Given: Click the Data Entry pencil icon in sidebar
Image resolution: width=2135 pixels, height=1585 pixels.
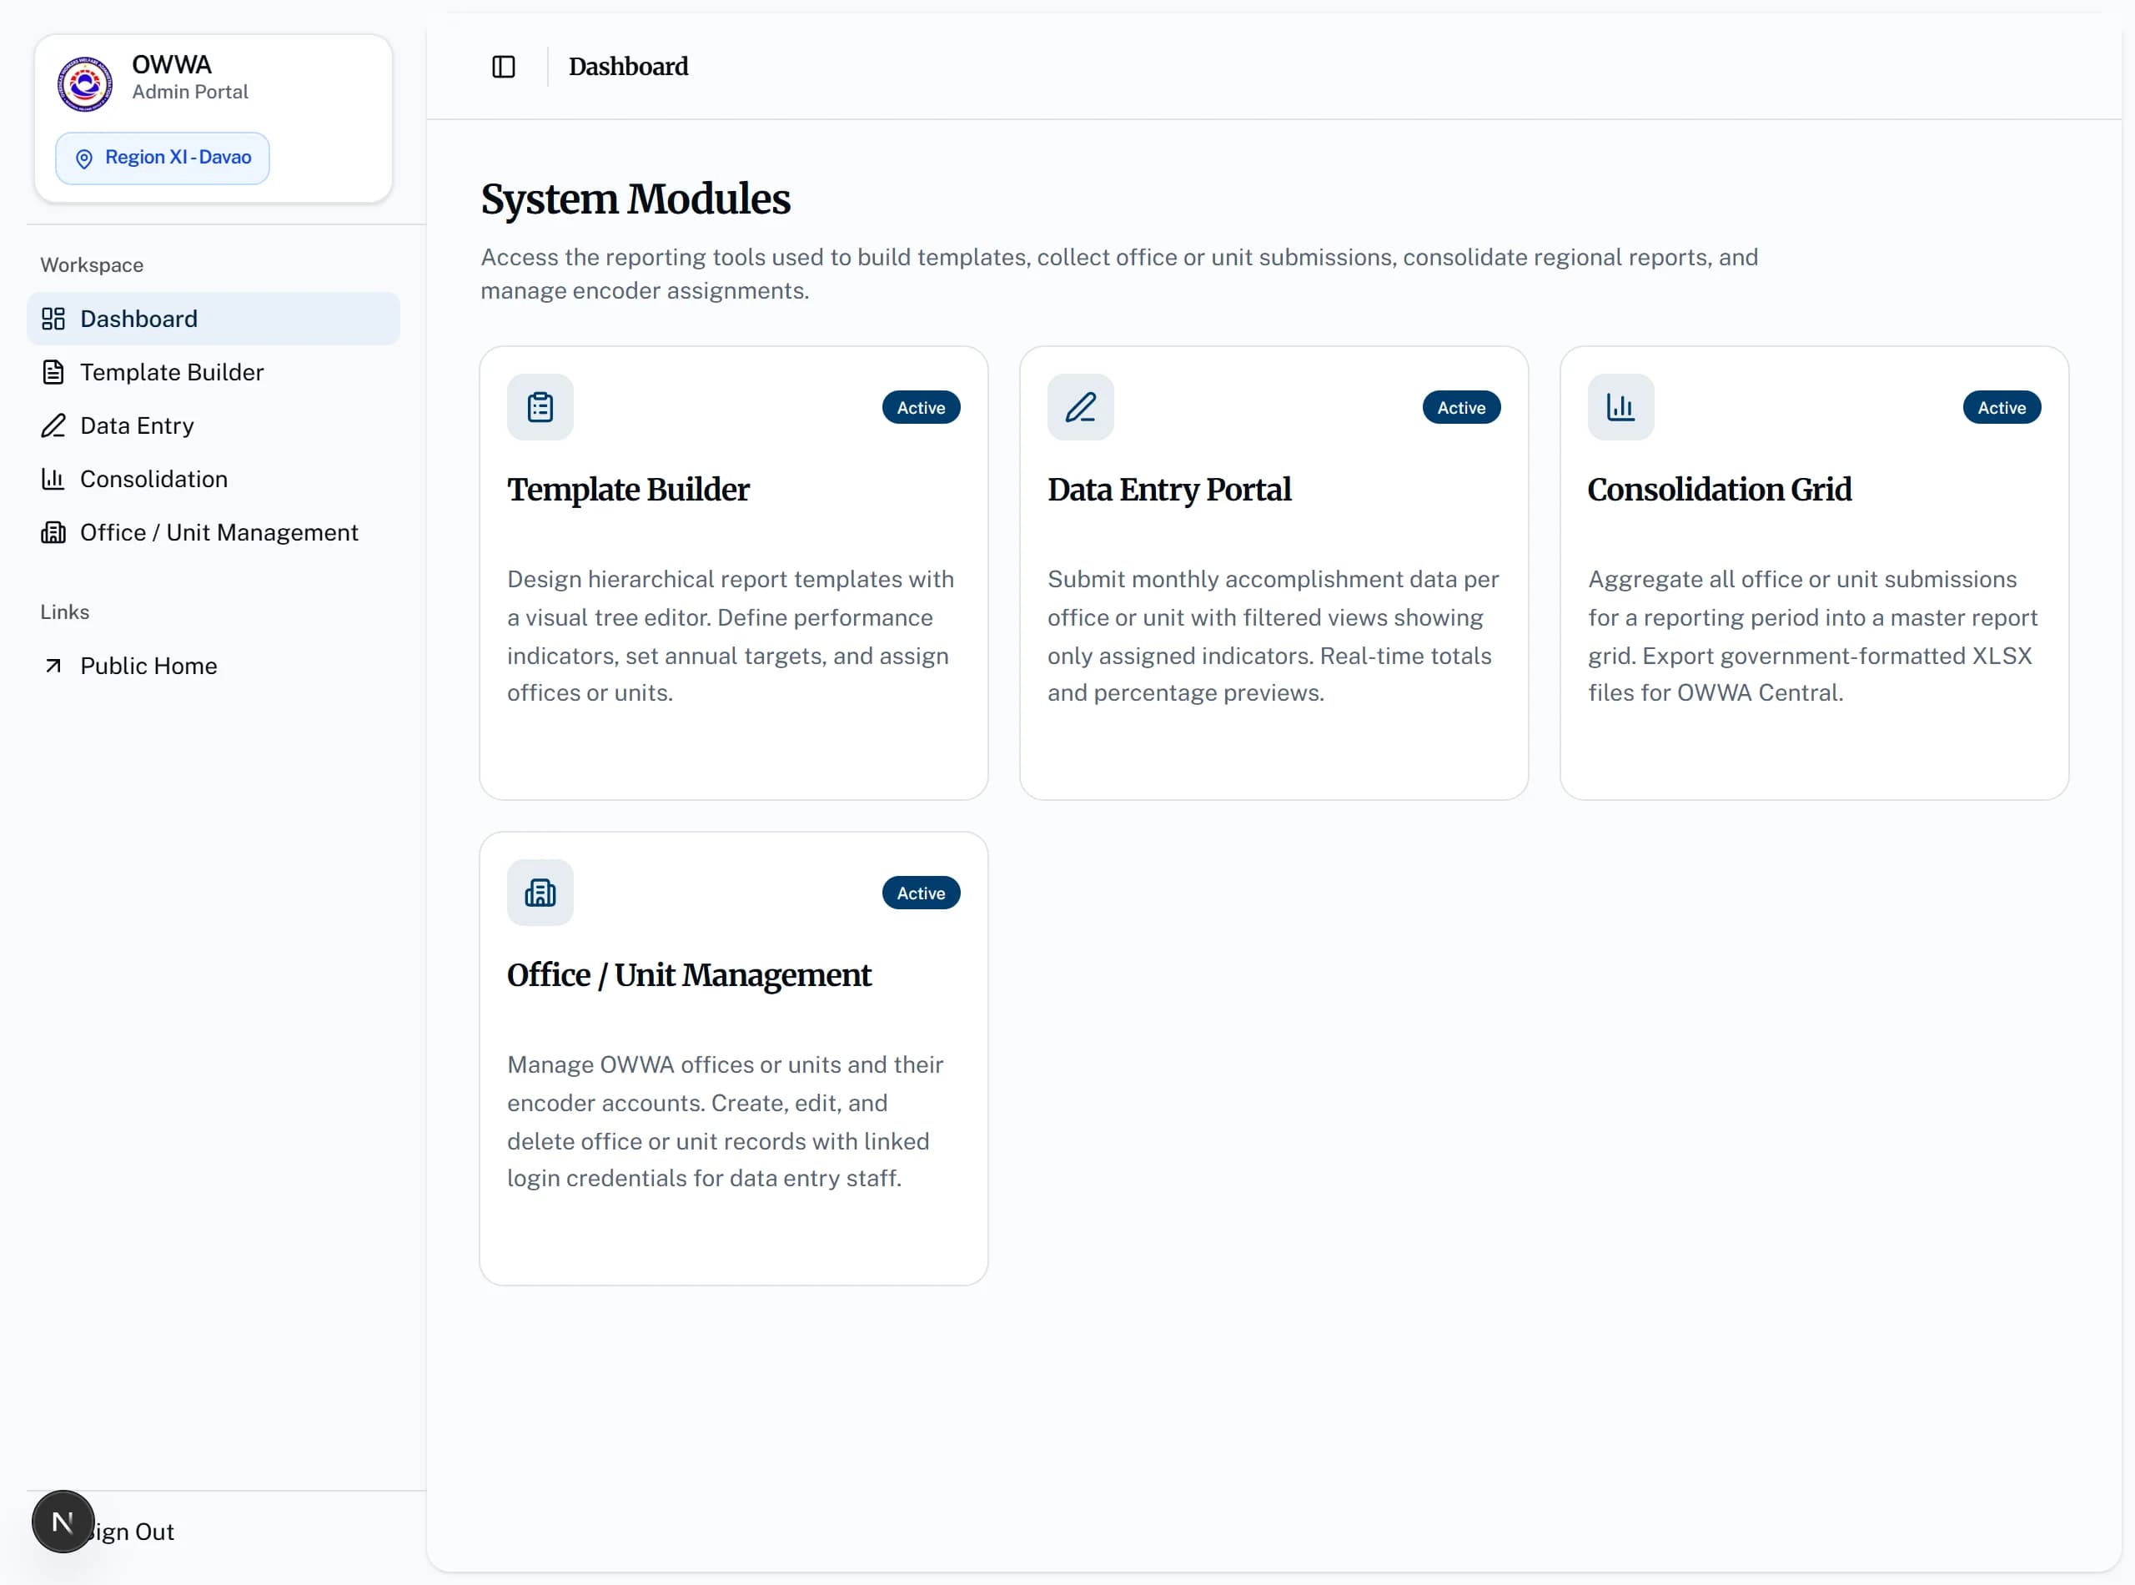Looking at the screenshot, I should coord(53,425).
